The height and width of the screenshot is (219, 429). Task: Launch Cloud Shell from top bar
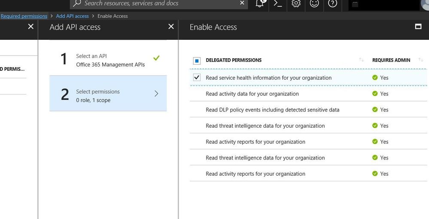point(278,3)
